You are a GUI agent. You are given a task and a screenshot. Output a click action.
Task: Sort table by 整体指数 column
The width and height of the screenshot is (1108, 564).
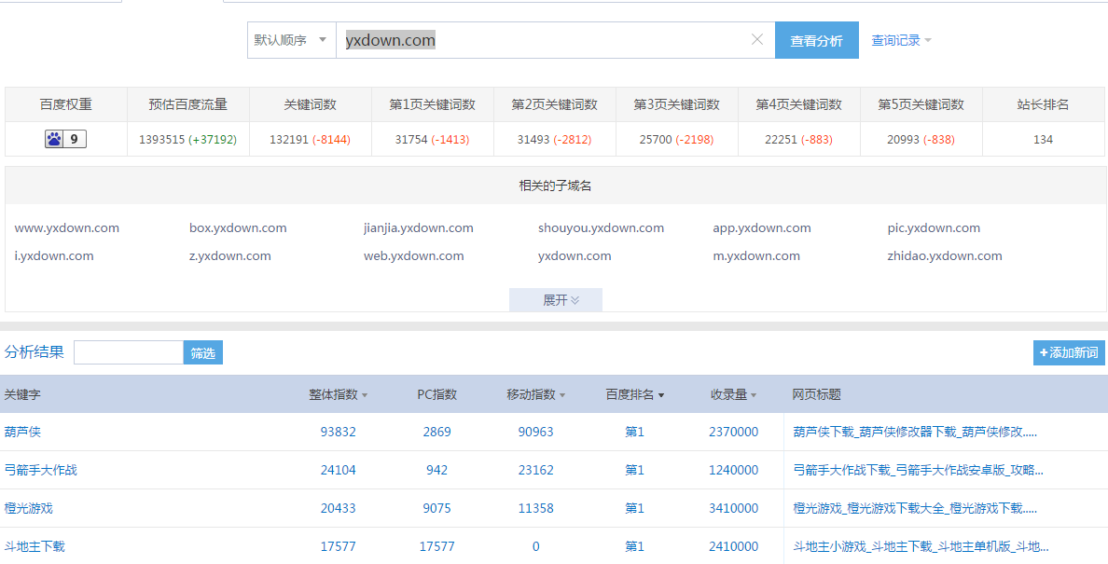339,394
